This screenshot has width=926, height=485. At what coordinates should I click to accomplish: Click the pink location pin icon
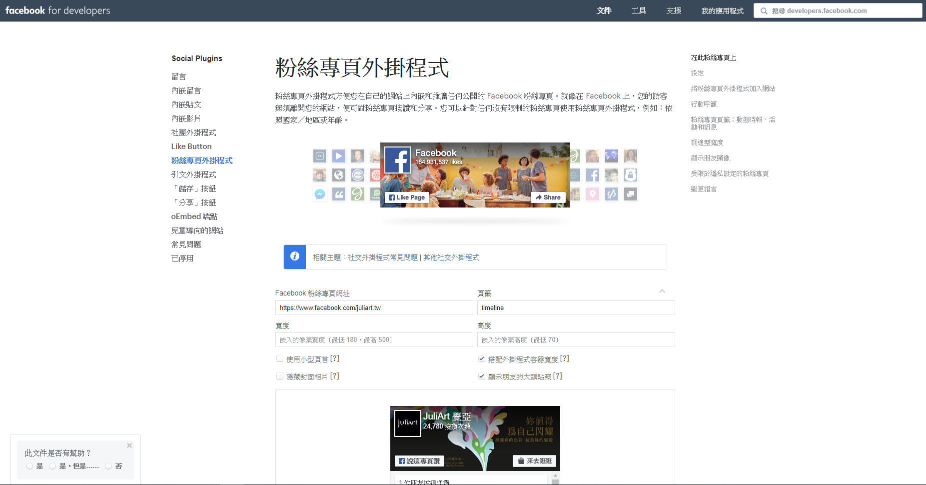coord(592,194)
